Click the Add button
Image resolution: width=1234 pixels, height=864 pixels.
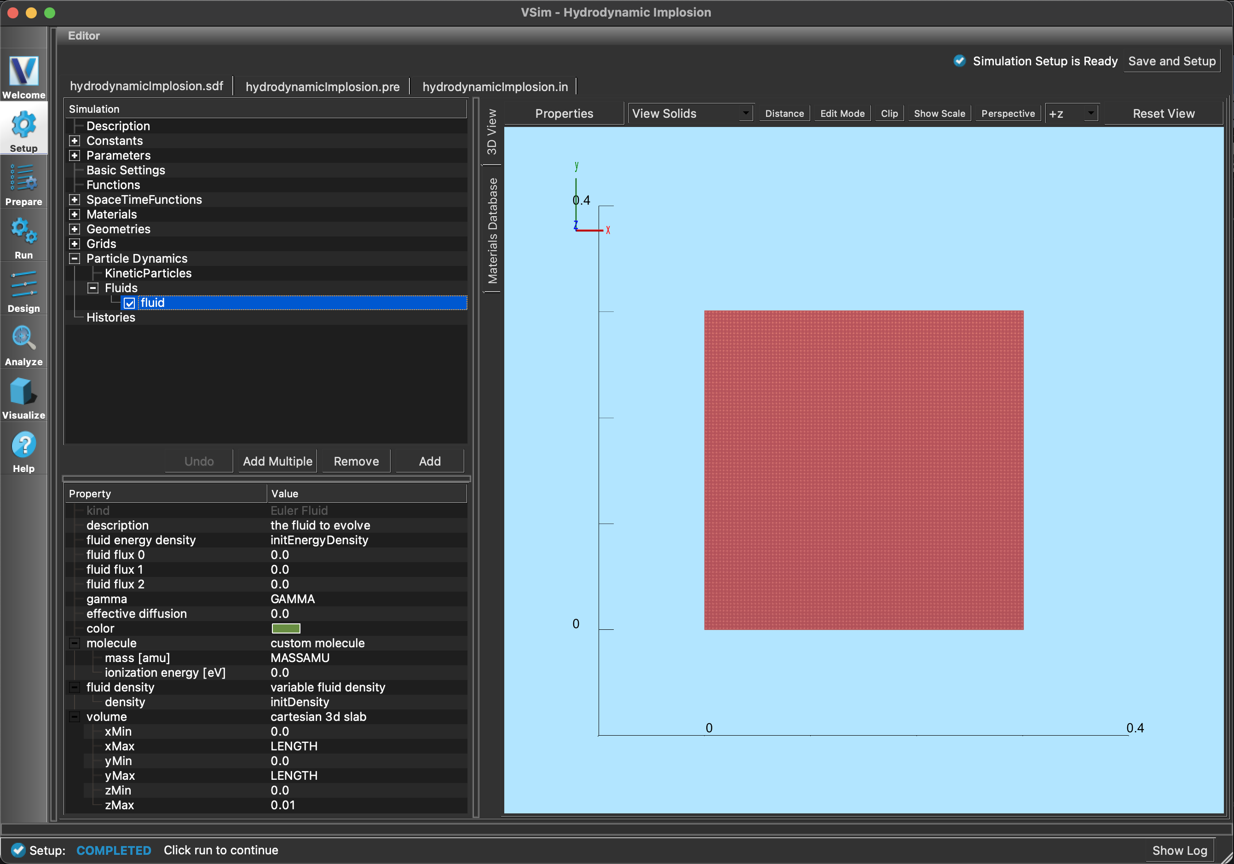(429, 461)
